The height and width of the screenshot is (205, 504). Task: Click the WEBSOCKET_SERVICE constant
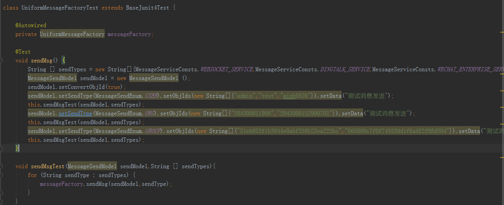coord(227,69)
